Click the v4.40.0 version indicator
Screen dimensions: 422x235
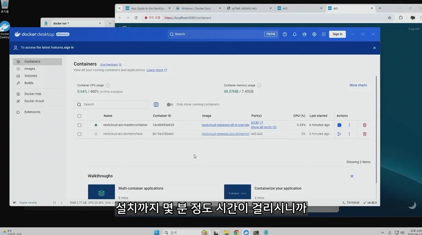[370, 203]
